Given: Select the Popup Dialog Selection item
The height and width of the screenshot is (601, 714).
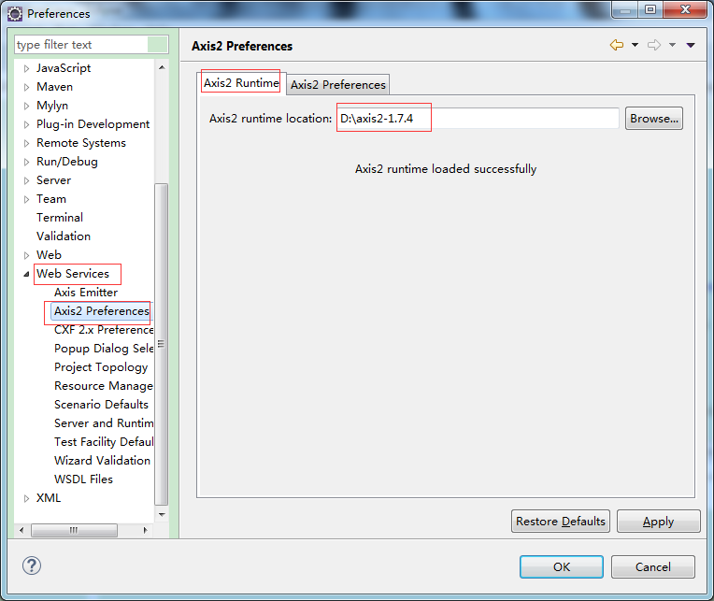Looking at the screenshot, I should click(x=104, y=349).
